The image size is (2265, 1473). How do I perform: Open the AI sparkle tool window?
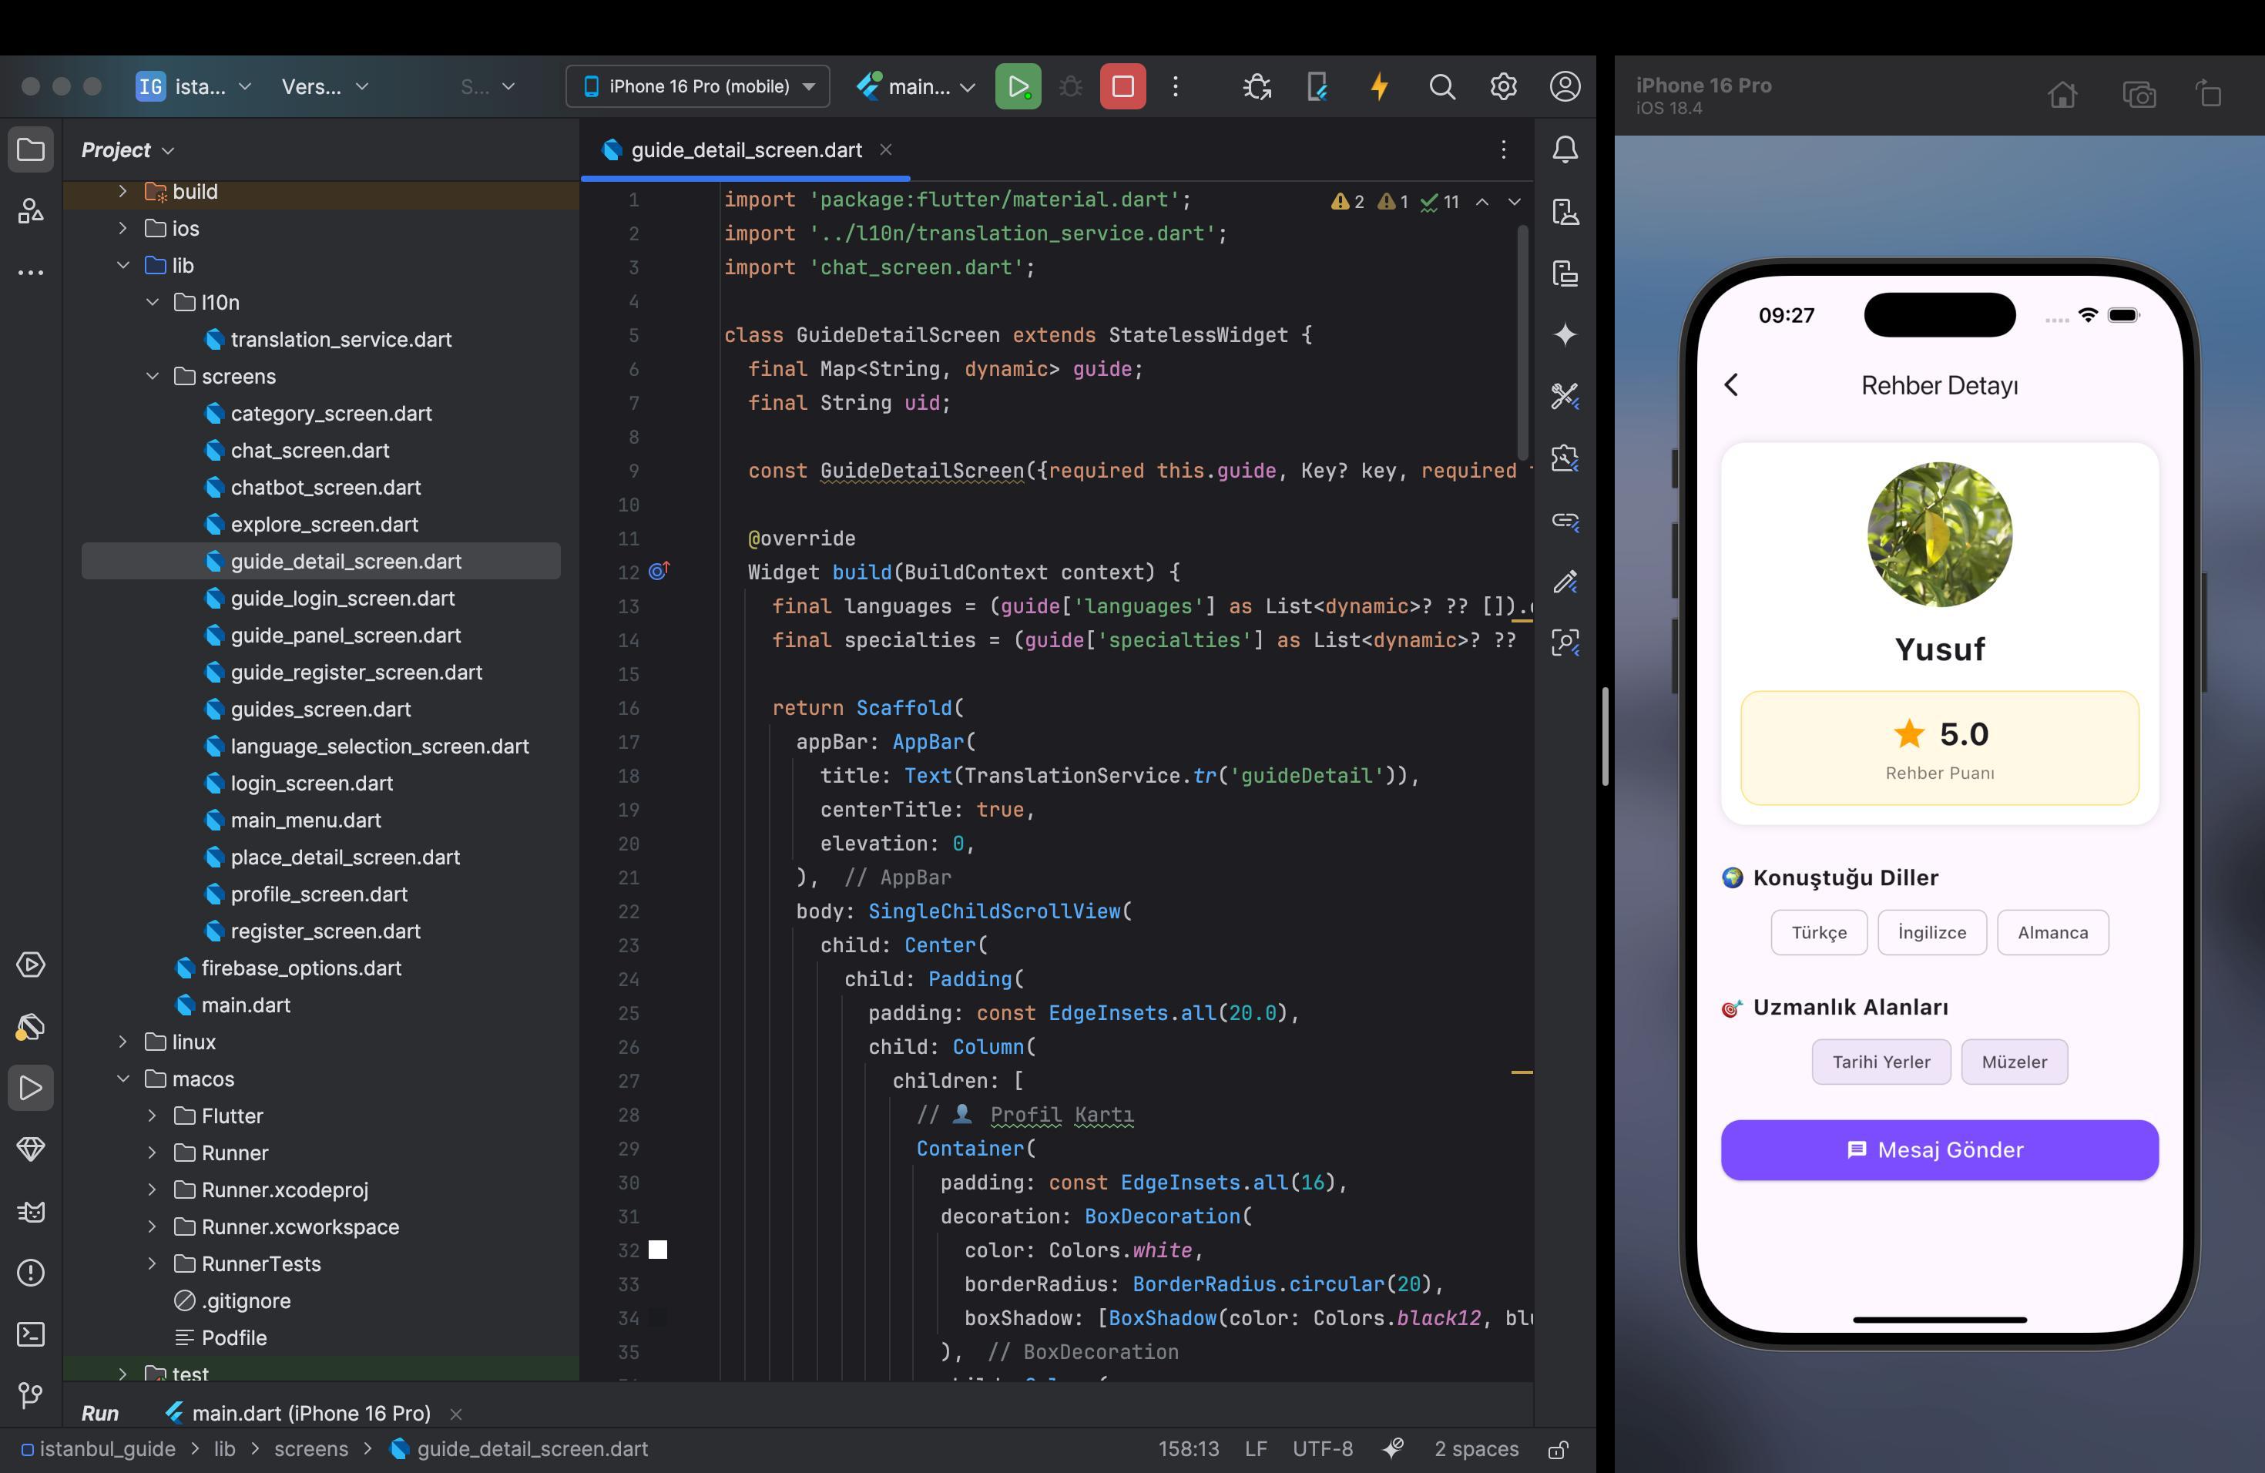(1565, 334)
